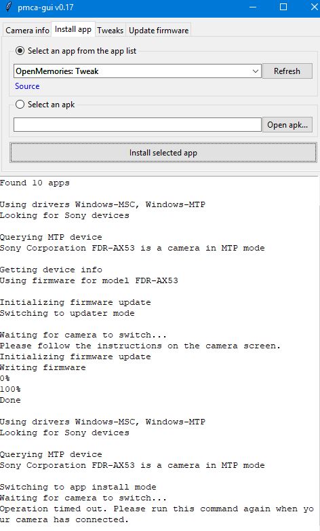Click the pmca-gui feather app icon

8,7
